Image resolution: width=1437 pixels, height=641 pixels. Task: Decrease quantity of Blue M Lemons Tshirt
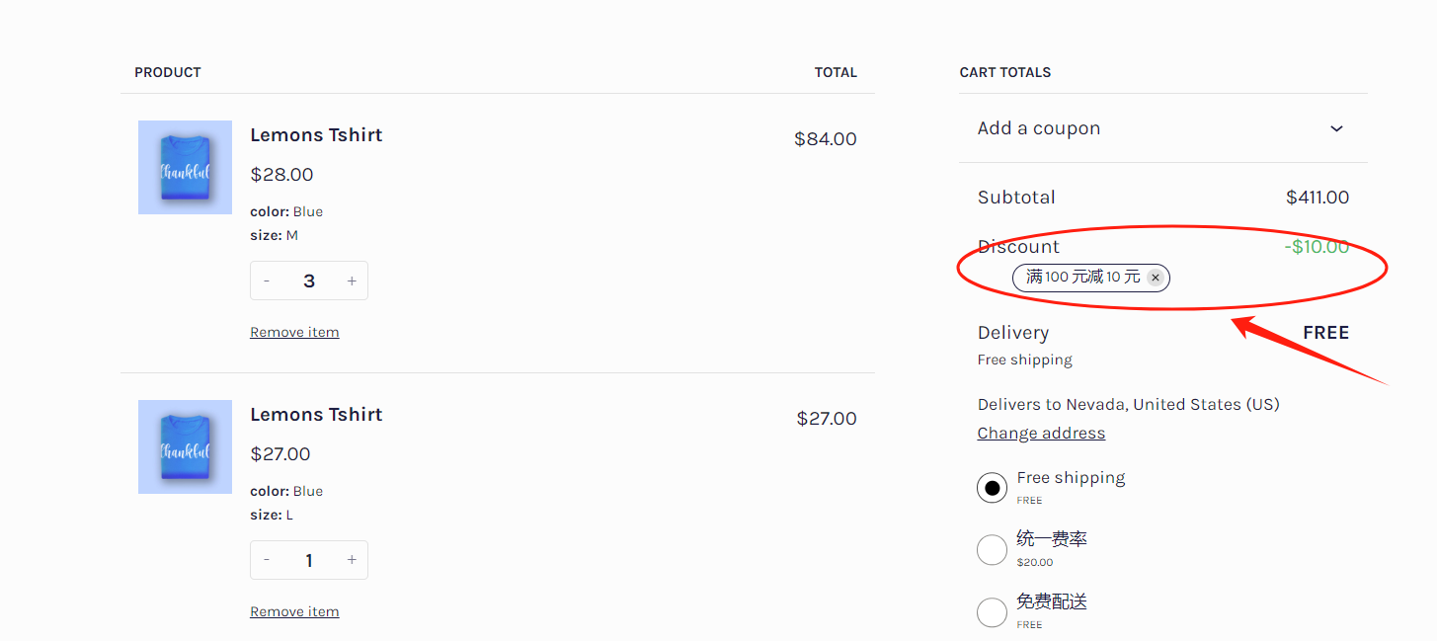pyautogui.click(x=267, y=281)
